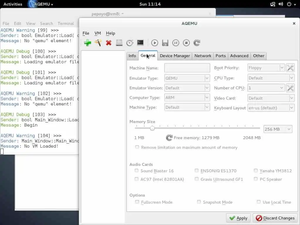Click the Apply button
Viewport: 300px width, 225px height.
[238, 218]
